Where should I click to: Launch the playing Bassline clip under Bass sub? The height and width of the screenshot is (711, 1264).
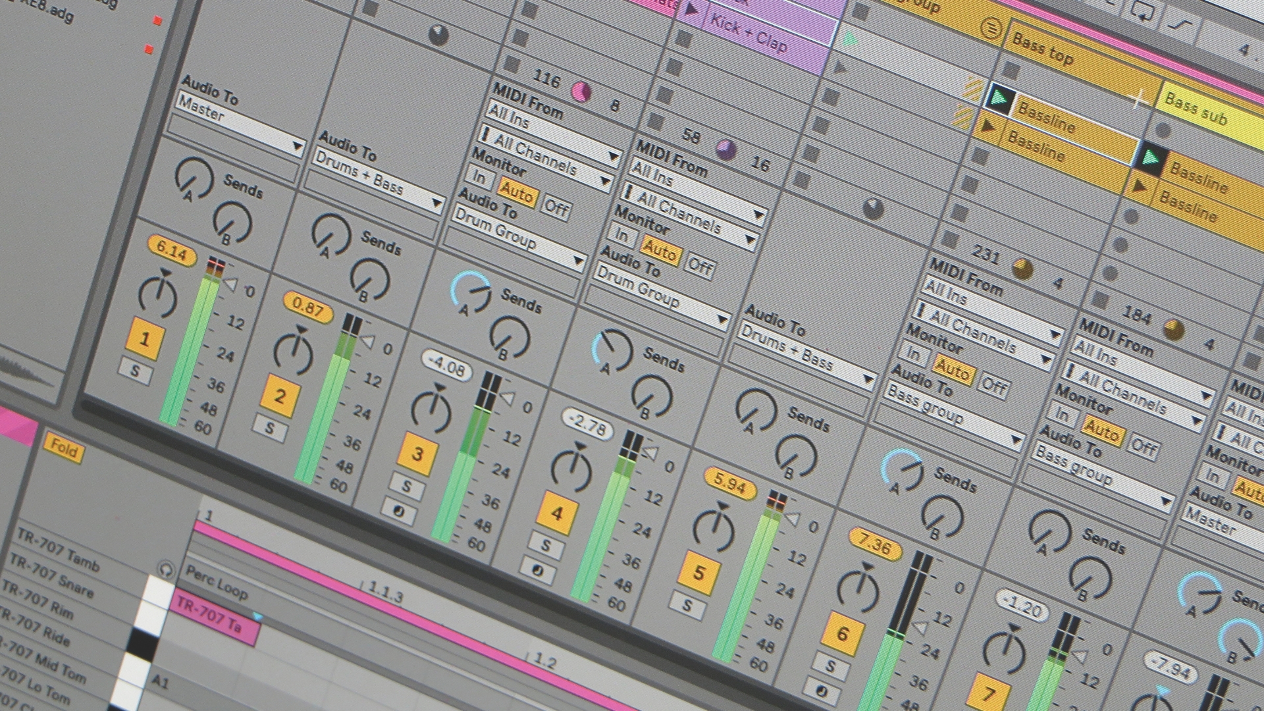(1151, 159)
